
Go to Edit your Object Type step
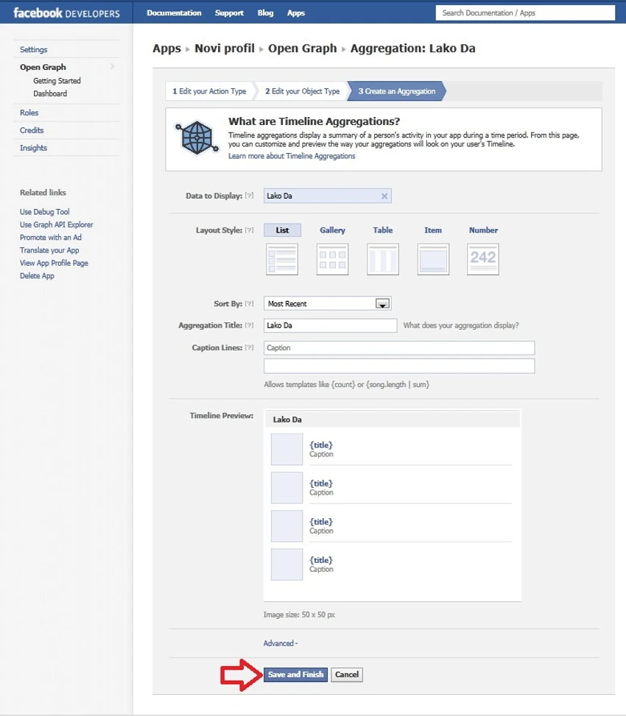pos(302,91)
